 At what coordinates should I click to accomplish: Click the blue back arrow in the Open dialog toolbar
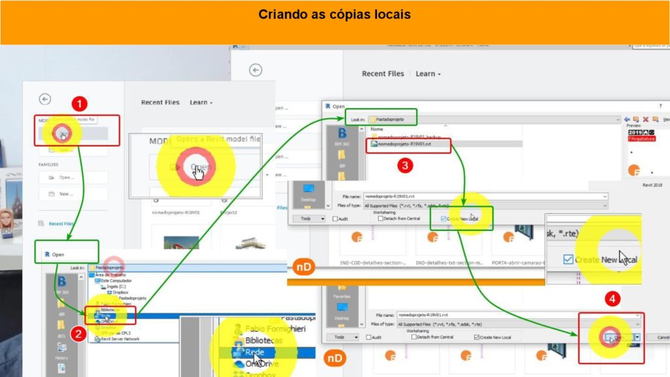pyautogui.click(x=627, y=120)
